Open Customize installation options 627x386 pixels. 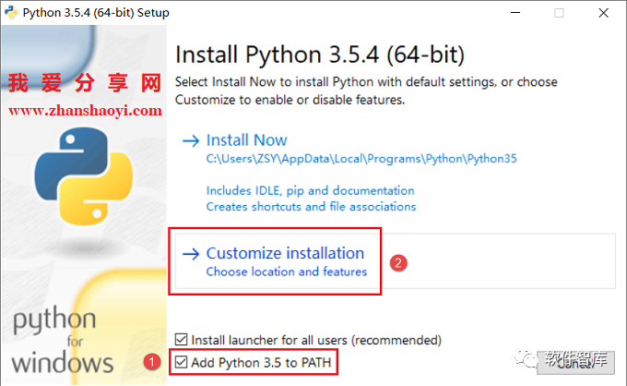(285, 253)
